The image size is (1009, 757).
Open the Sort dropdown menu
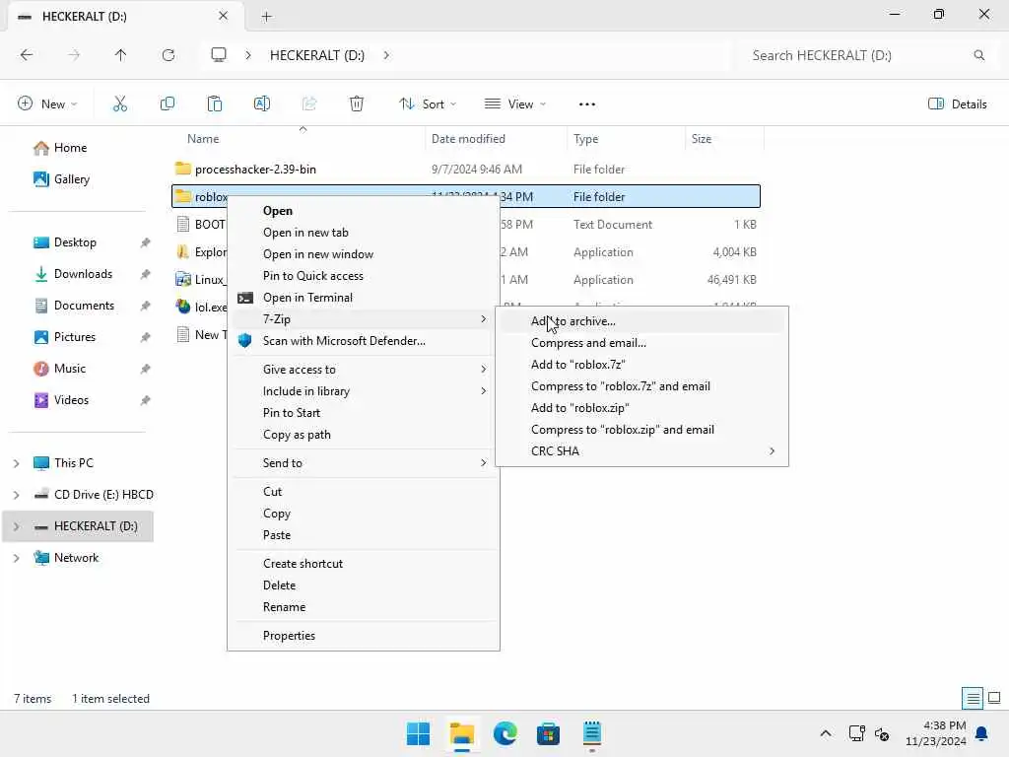click(x=428, y=104)
